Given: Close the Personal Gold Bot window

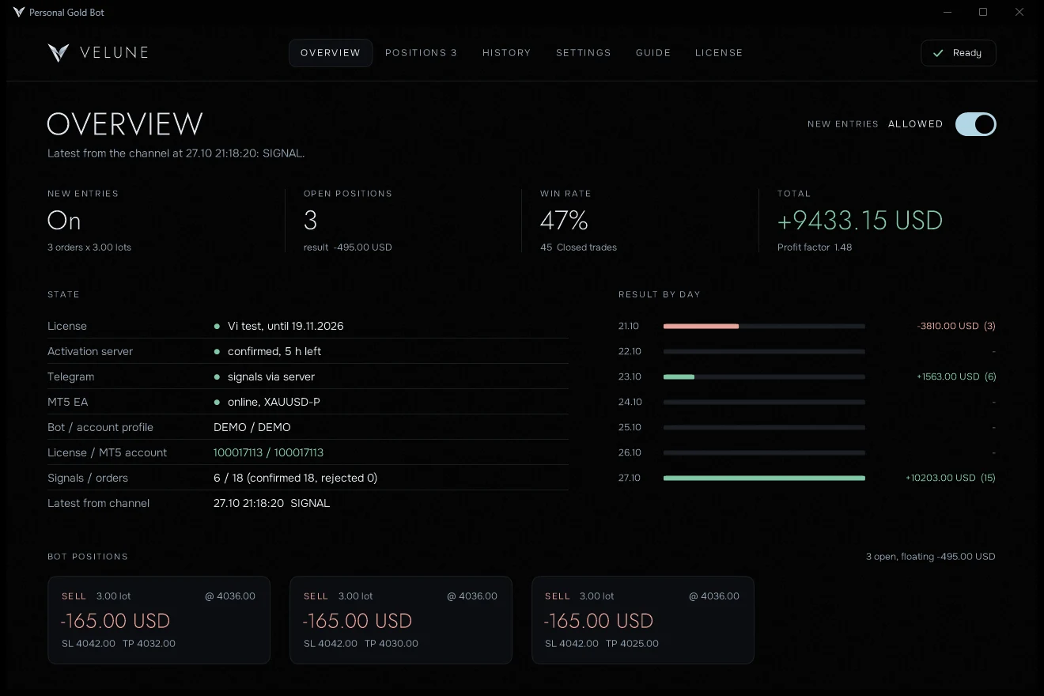Looking at the screenshot, I should coord(1019,12).
